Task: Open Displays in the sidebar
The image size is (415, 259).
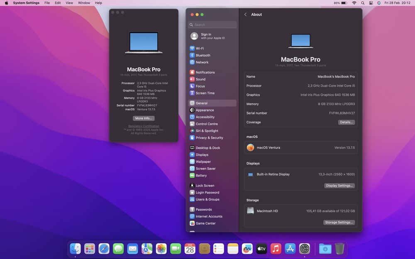Action: (x=212, y=155)
